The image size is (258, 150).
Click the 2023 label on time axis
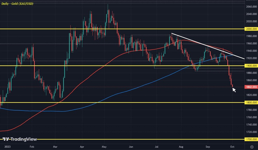[x=8, y=147]
